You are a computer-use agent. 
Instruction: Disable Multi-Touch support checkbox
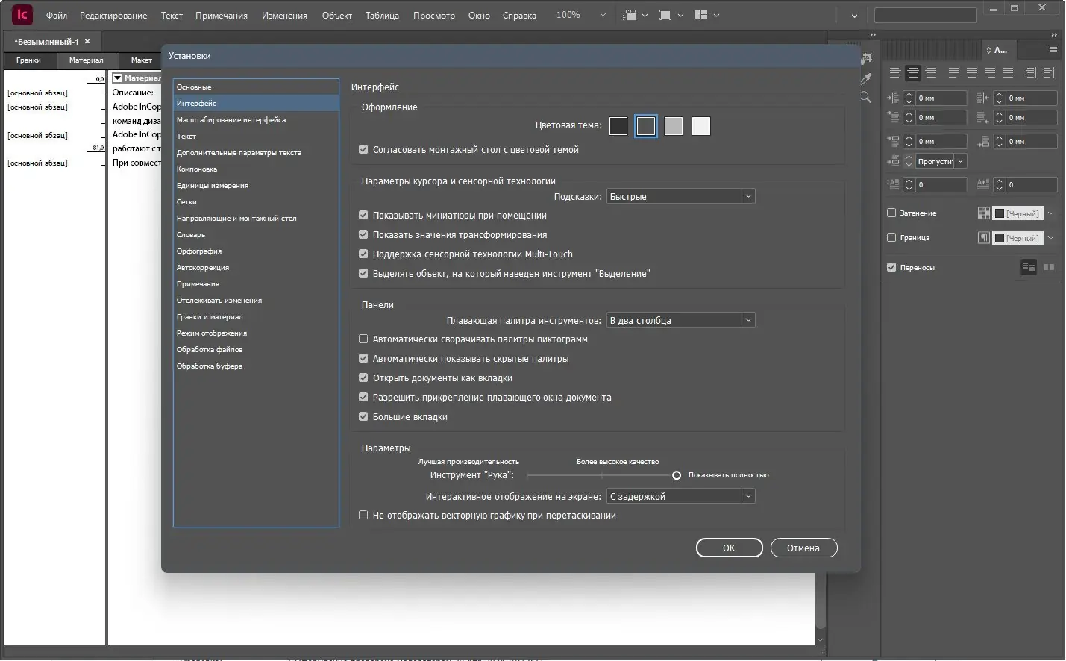pyautogui.click(x=363, y=254)
